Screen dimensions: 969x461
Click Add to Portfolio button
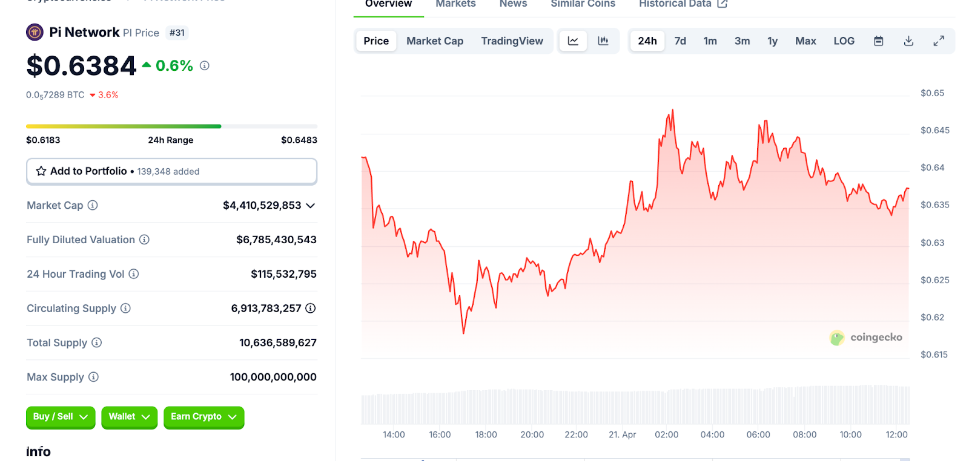(x=171, y=171)
